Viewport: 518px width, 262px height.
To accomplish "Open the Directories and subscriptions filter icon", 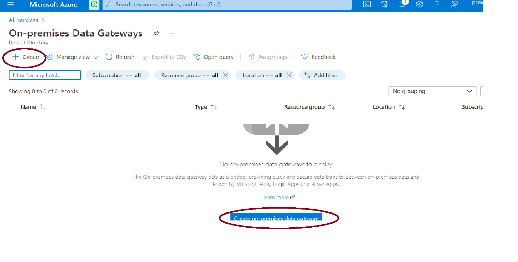I will pyautogui.click(x=384, y=4).
